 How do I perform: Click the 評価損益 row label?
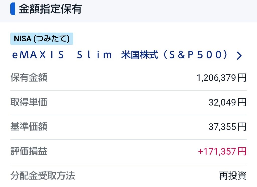coord(29,151)
